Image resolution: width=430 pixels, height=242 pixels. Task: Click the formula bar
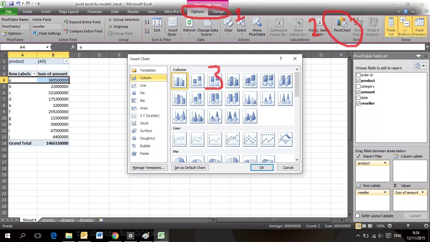point(251,47)
